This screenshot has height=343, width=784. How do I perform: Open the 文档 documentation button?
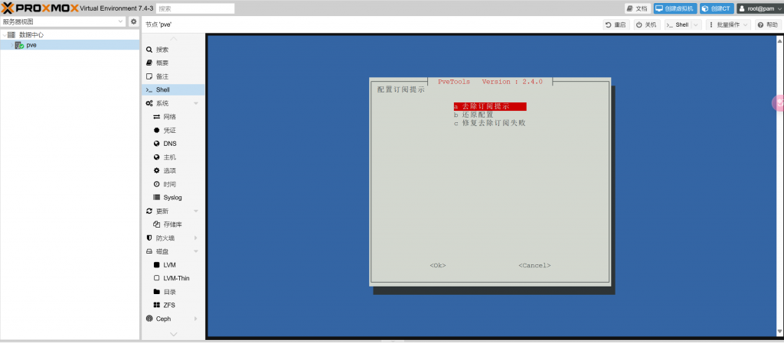pos(638,8)
